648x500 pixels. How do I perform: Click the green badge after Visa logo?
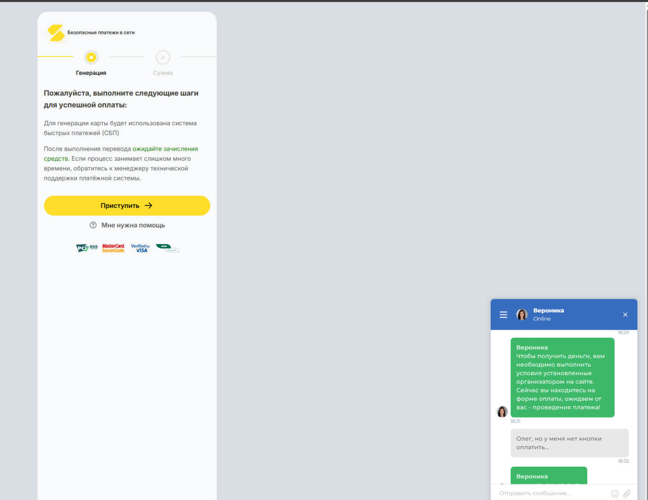coord(167,248)
